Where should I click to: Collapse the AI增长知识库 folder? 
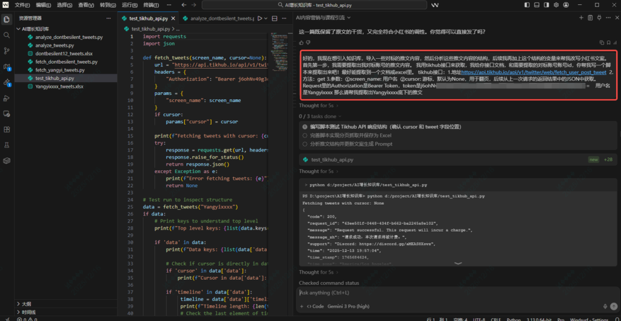[x=36, y=28]
